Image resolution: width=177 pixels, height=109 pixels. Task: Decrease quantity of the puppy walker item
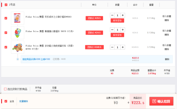(x=112, y=47)
